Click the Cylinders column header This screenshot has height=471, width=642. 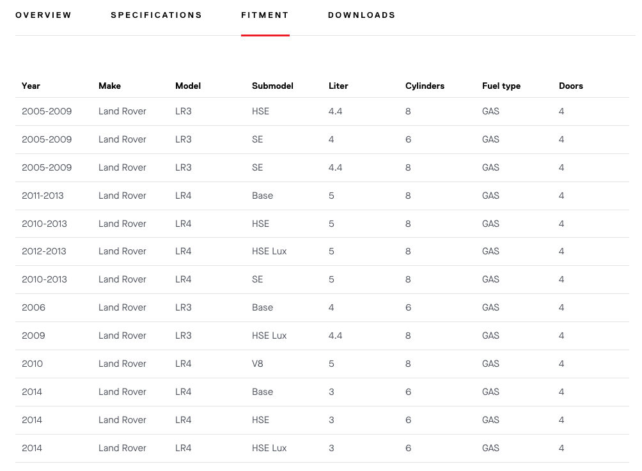[425, 86]
